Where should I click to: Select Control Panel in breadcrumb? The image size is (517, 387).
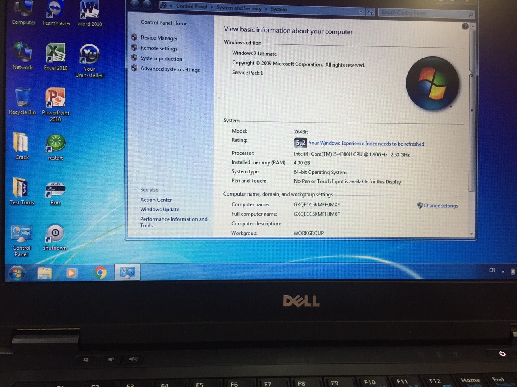191,6
